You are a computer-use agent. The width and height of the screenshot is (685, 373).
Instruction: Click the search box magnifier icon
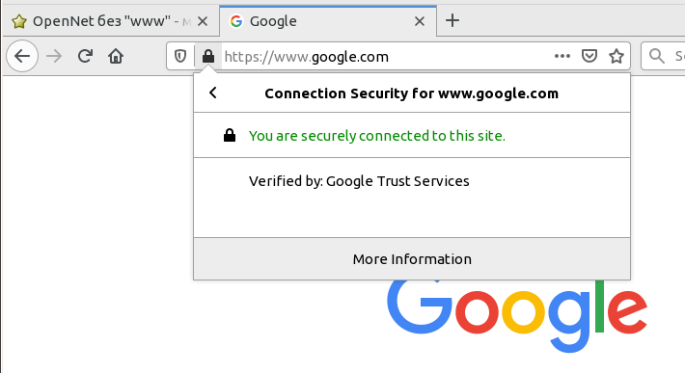(656, 56)
